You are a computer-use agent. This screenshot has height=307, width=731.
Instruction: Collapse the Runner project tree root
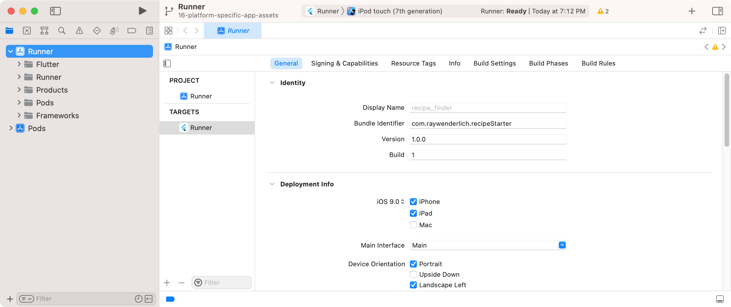[11, 52]
